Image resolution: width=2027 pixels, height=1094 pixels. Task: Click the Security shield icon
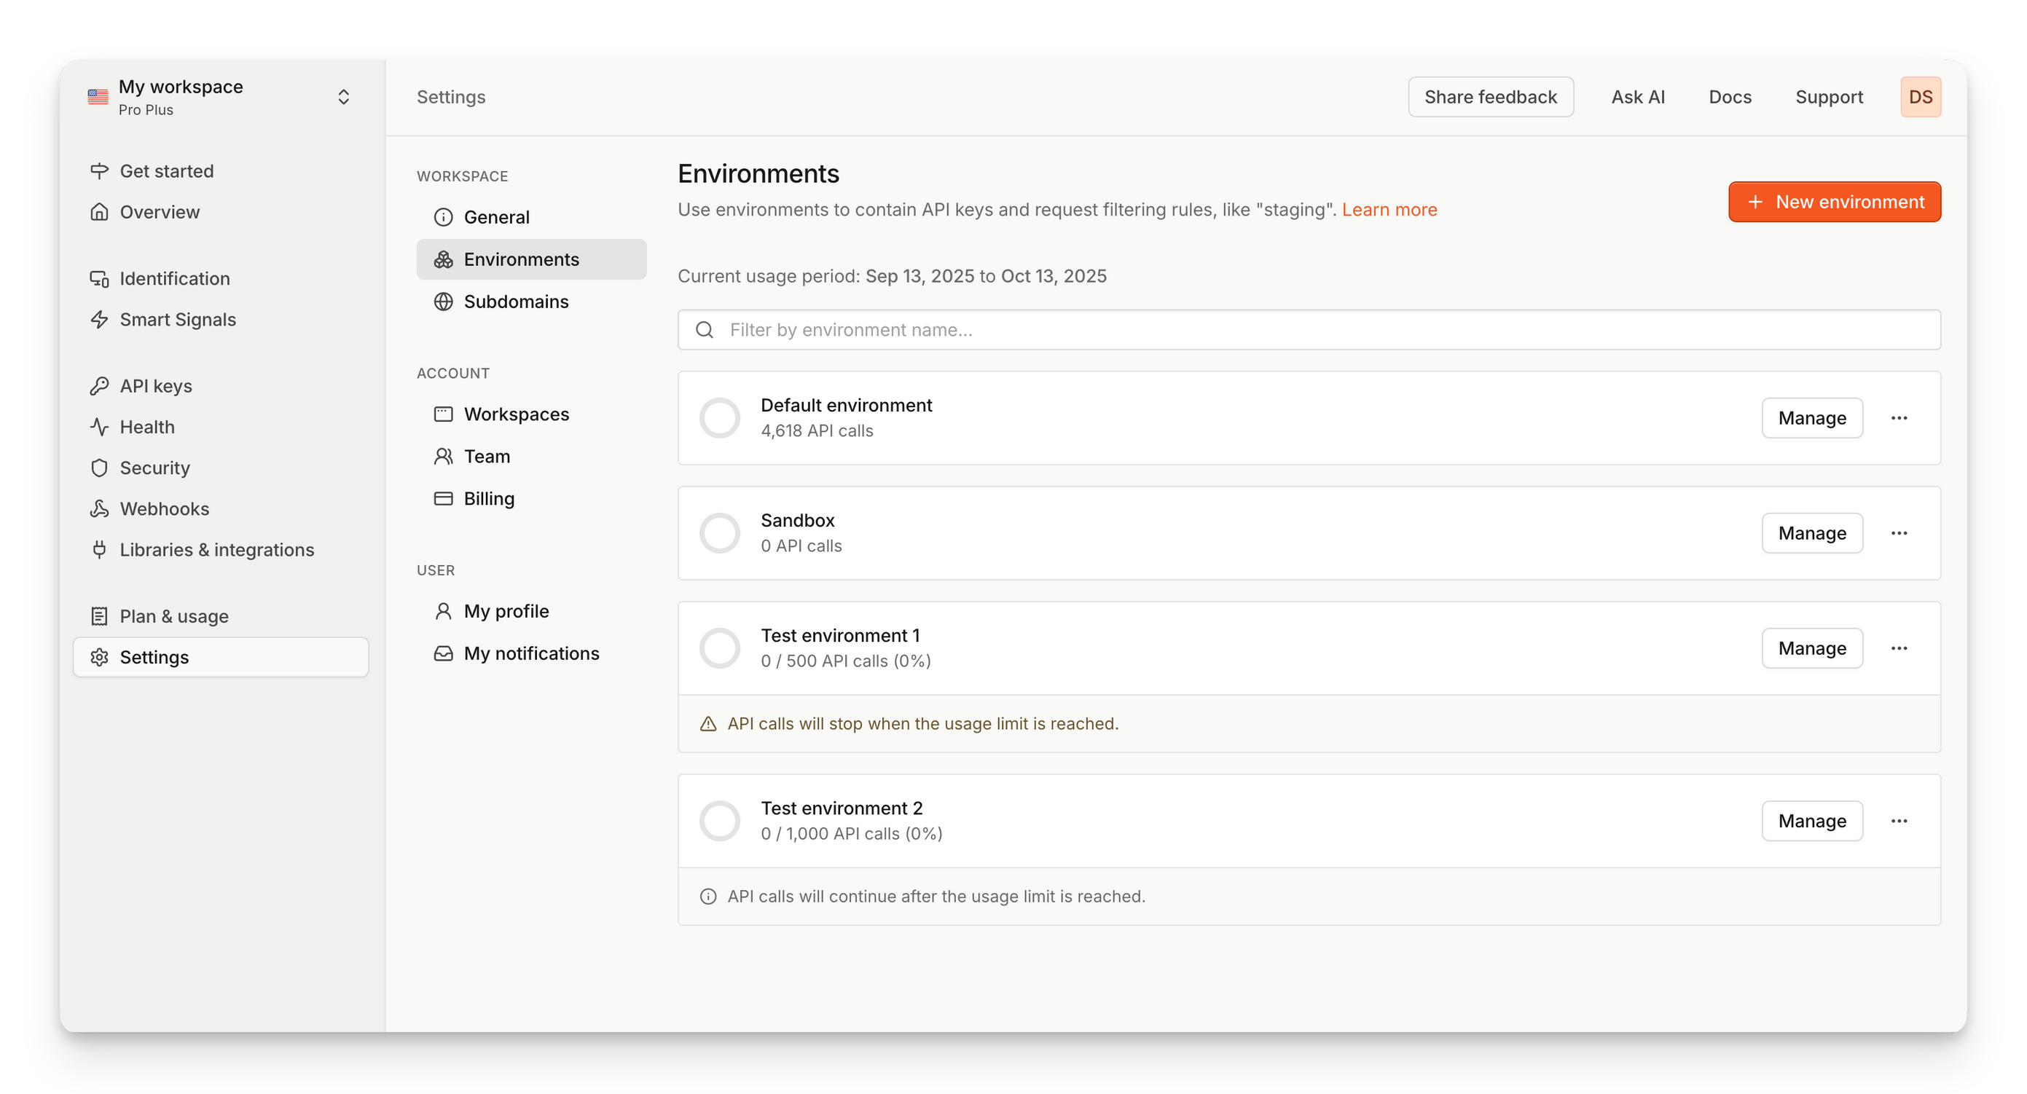pyautogui.click(x=99, y=468)
